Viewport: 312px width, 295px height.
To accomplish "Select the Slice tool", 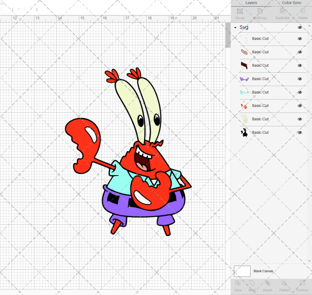I will (238, 283).
